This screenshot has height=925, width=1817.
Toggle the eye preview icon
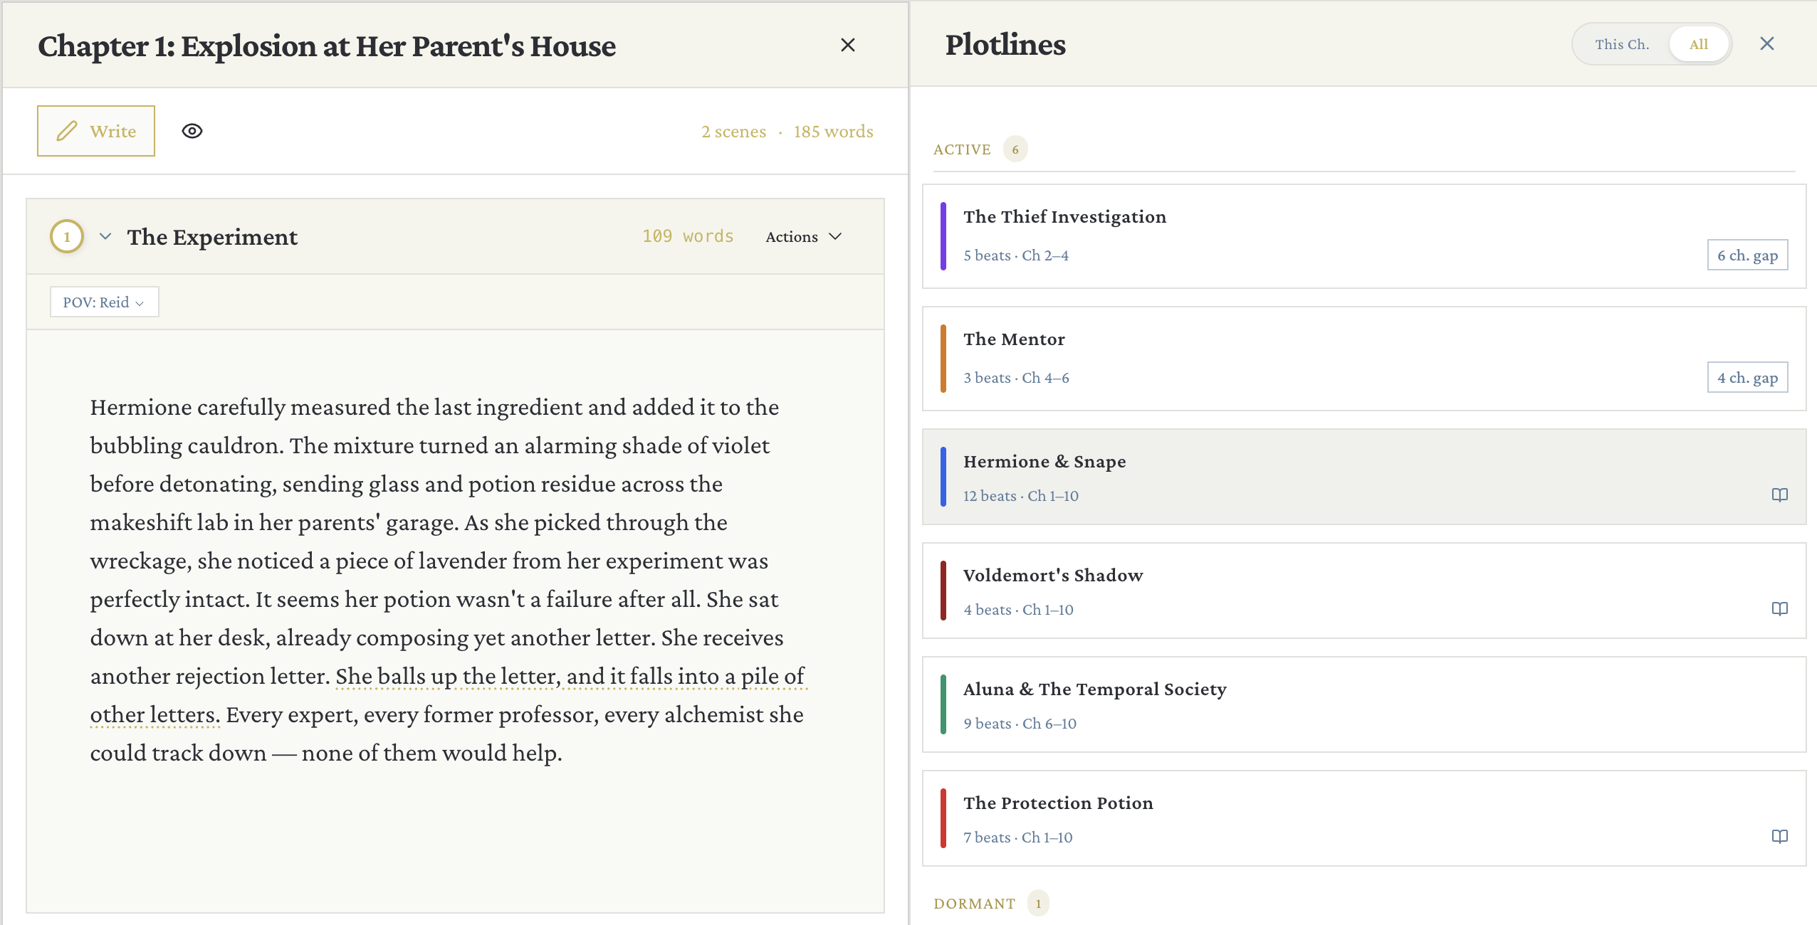192,130
